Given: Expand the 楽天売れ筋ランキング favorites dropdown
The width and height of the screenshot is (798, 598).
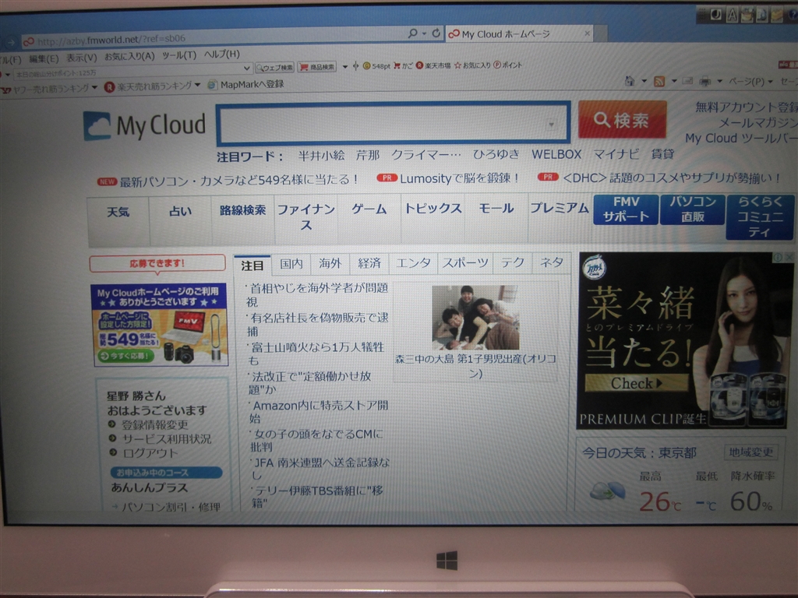Looking at the screenshot, I should tap(197, 85).
